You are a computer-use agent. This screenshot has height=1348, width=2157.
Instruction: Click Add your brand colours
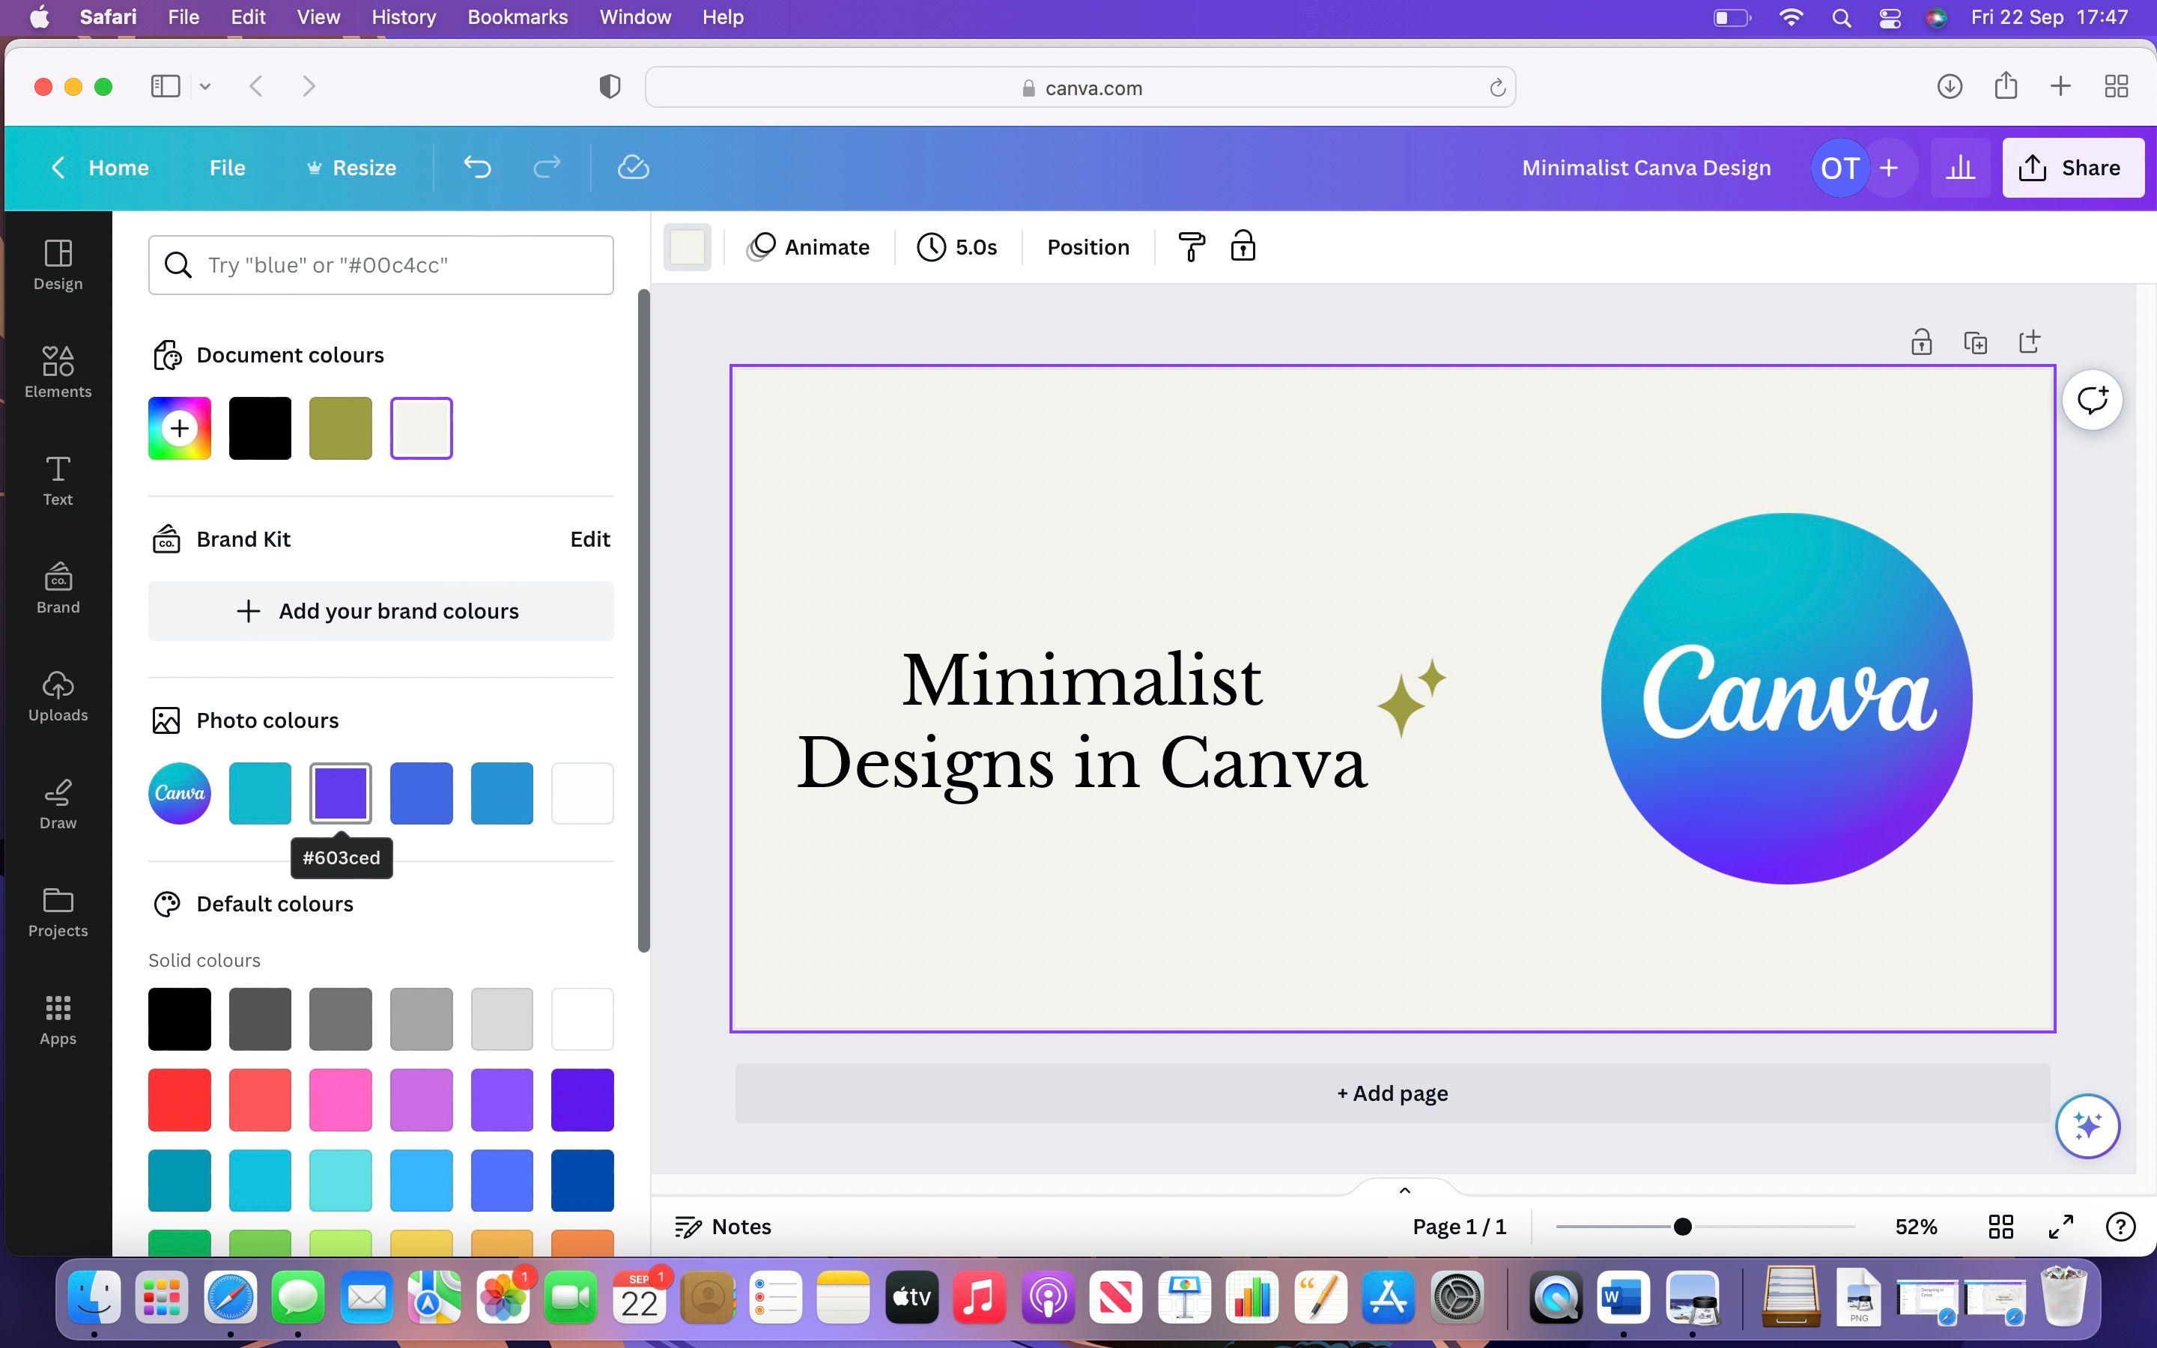tap(380, 610)
